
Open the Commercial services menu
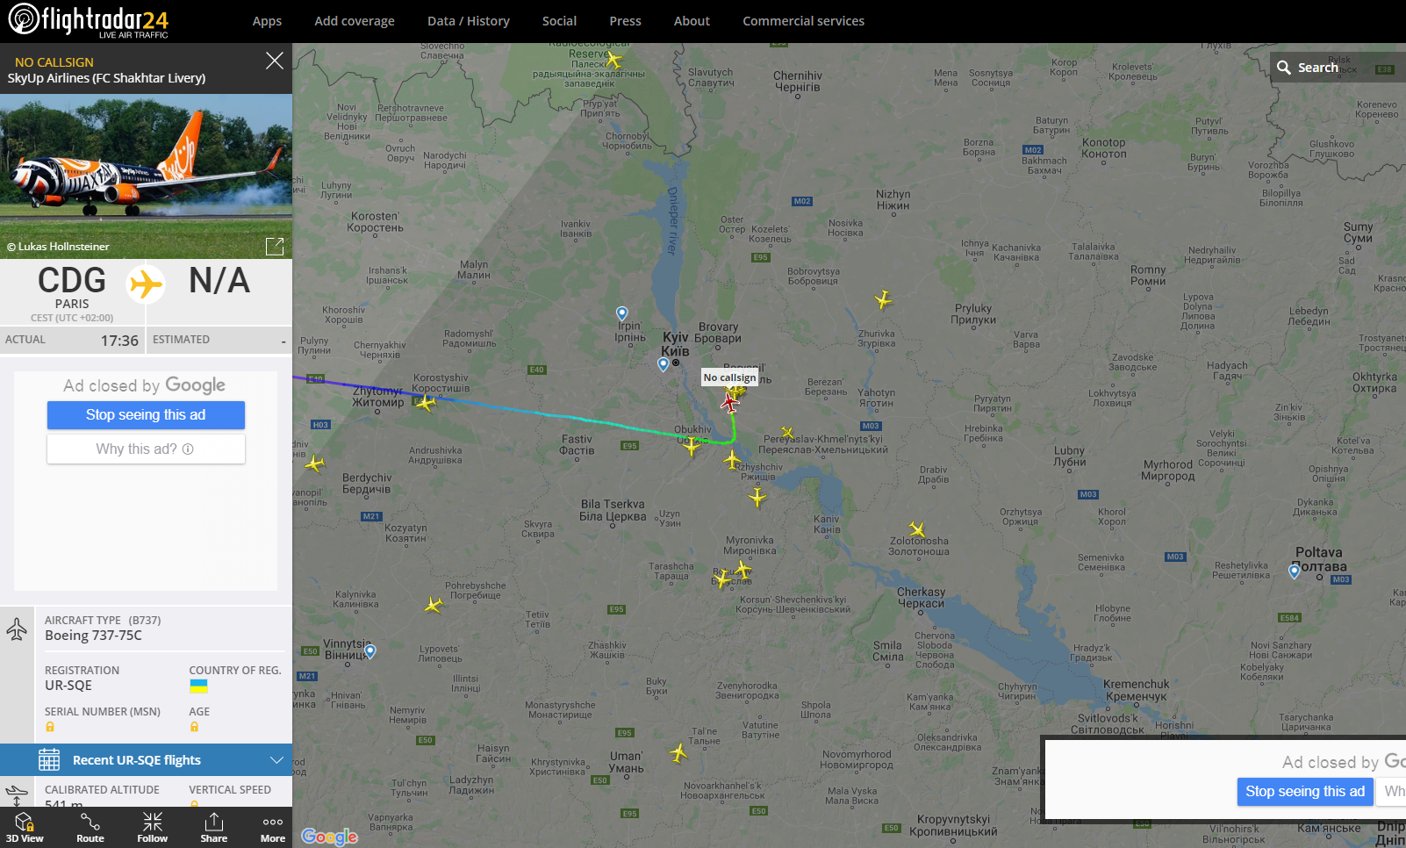click(x=803, y=21)
